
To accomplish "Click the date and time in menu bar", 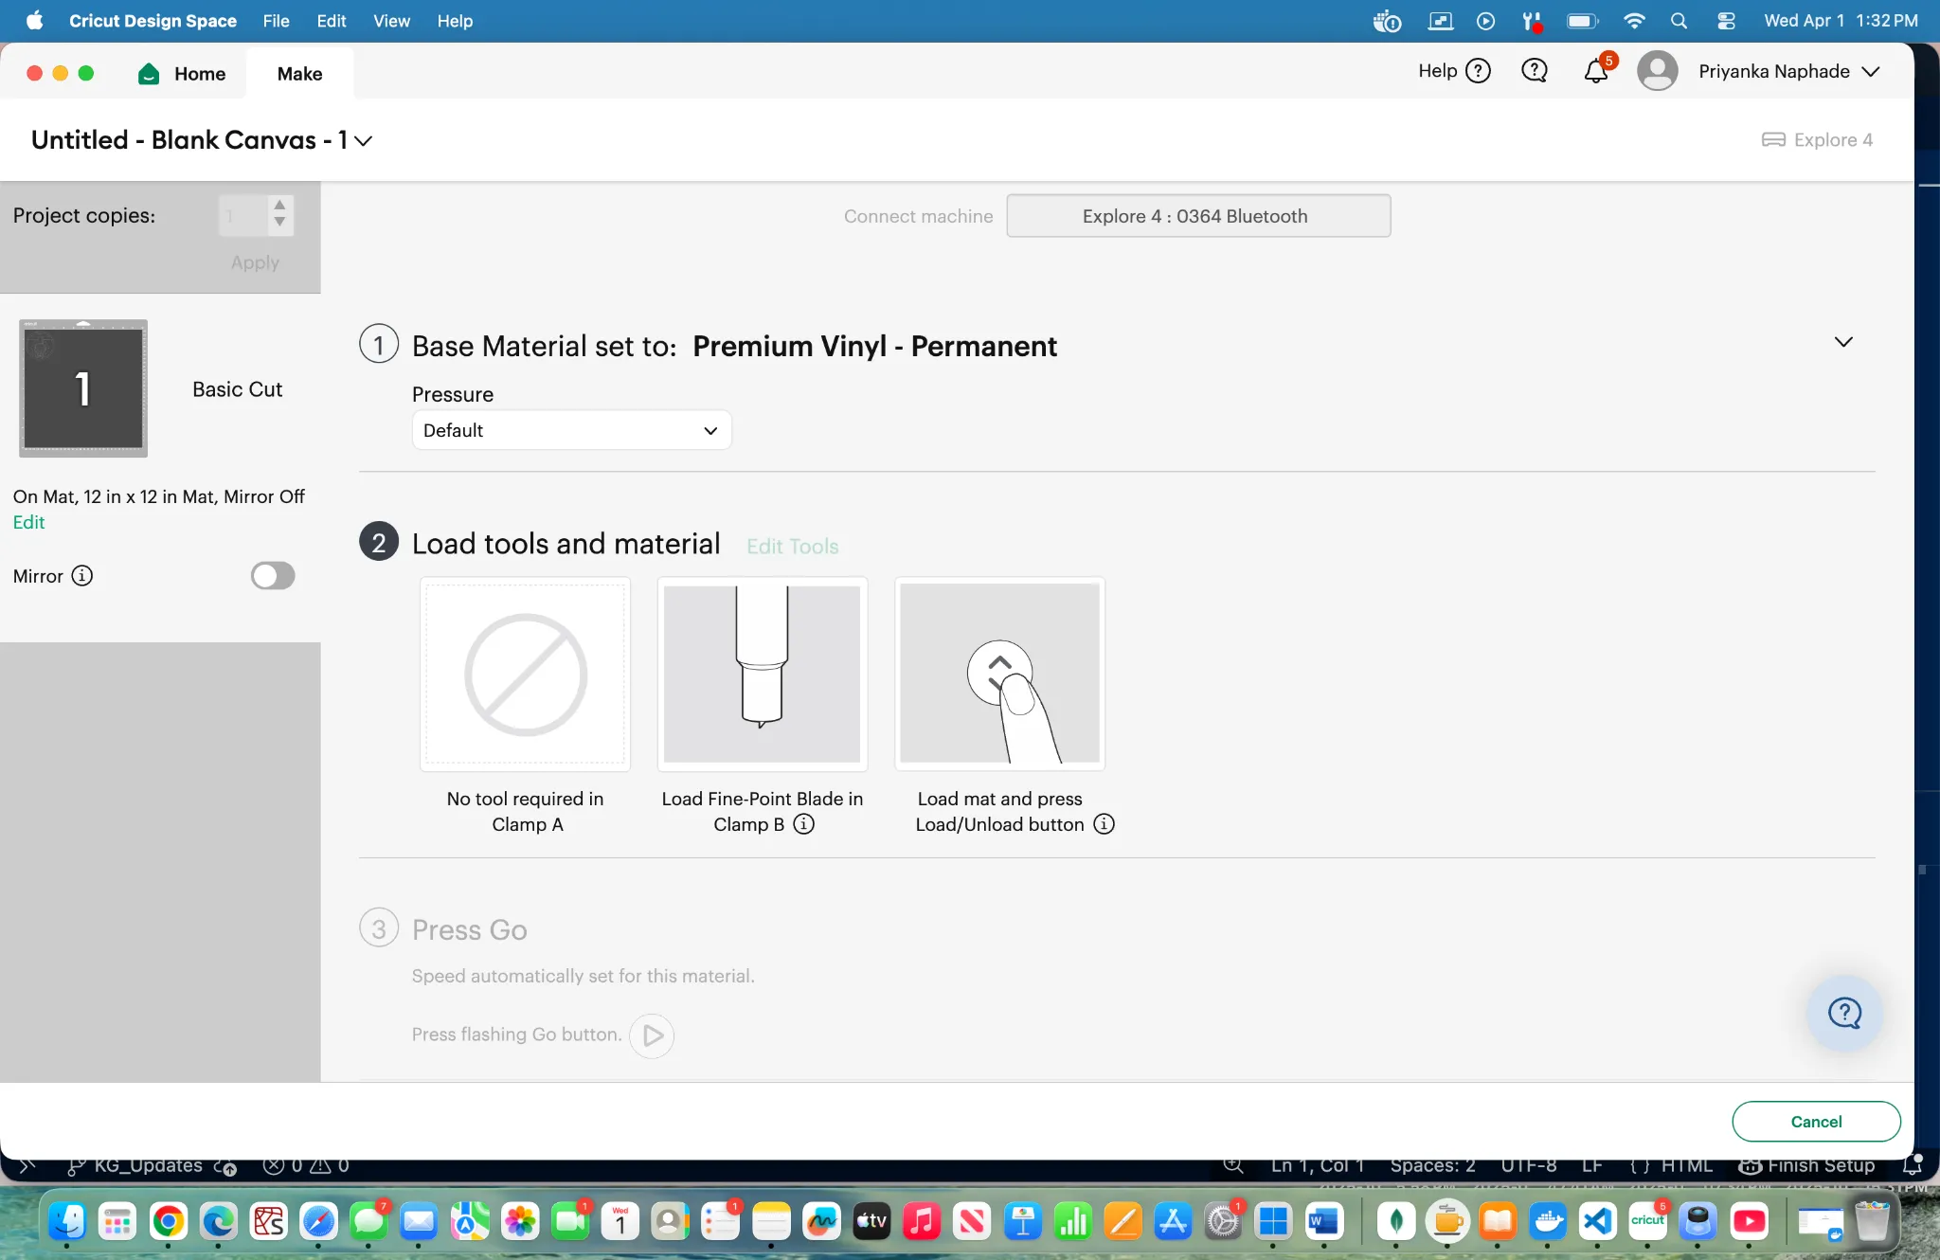I will pyautogui.click(x=1841, y=21).
